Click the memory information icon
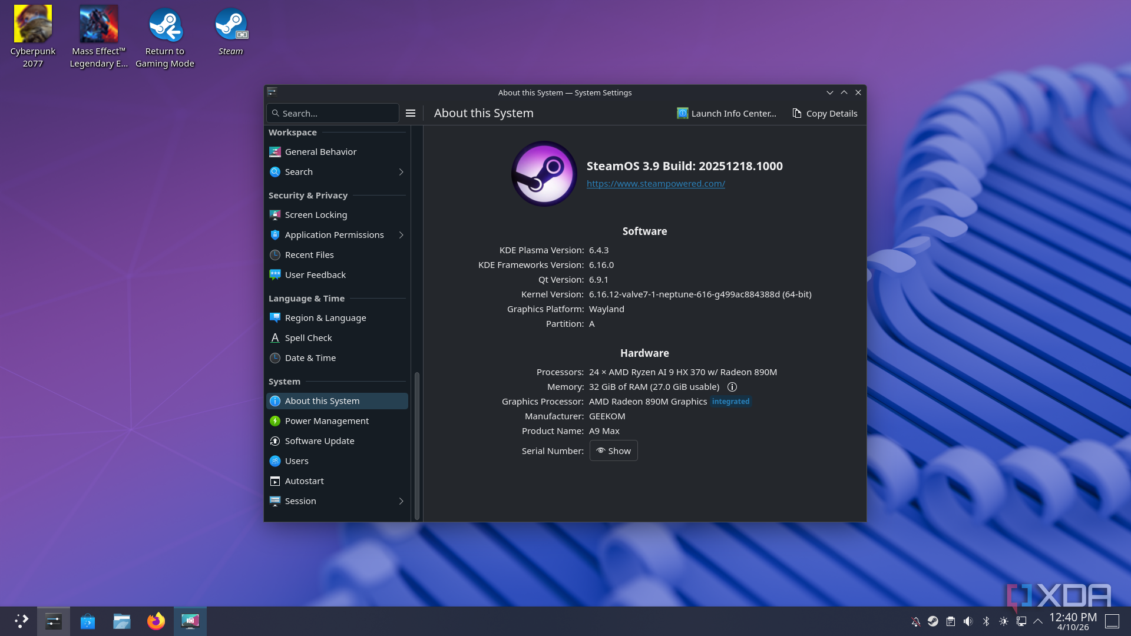The width and height of the screenshot is (1131, 636). (x=732, y=387)
